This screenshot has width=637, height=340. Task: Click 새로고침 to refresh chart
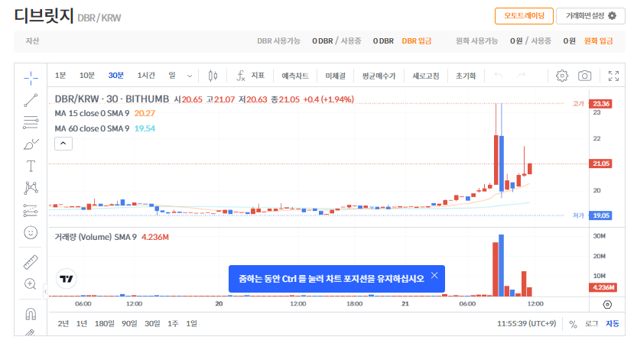tap(426, 76)
